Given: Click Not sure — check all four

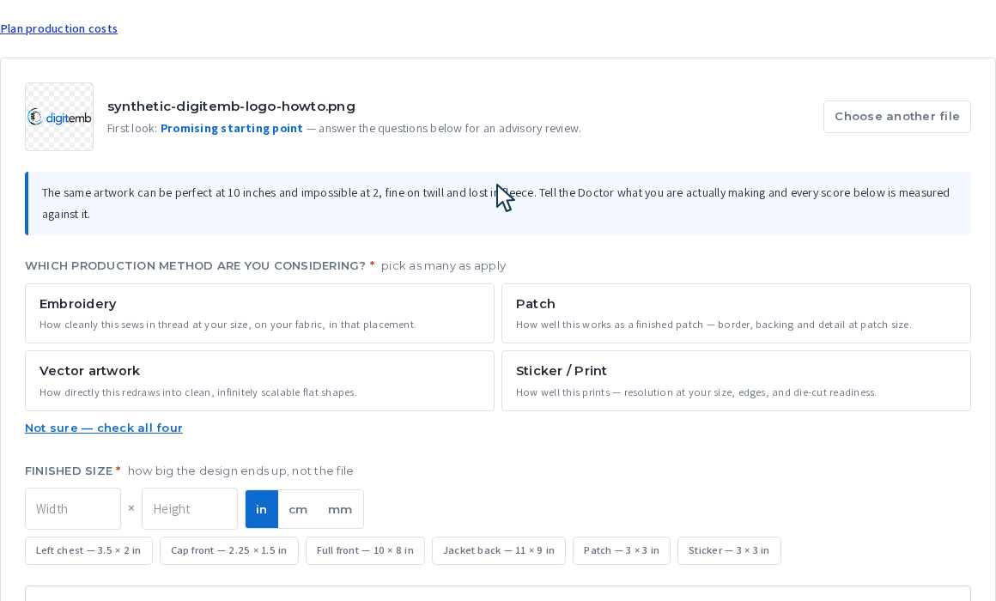Looking at the screenshot, I should coord(104,428).
